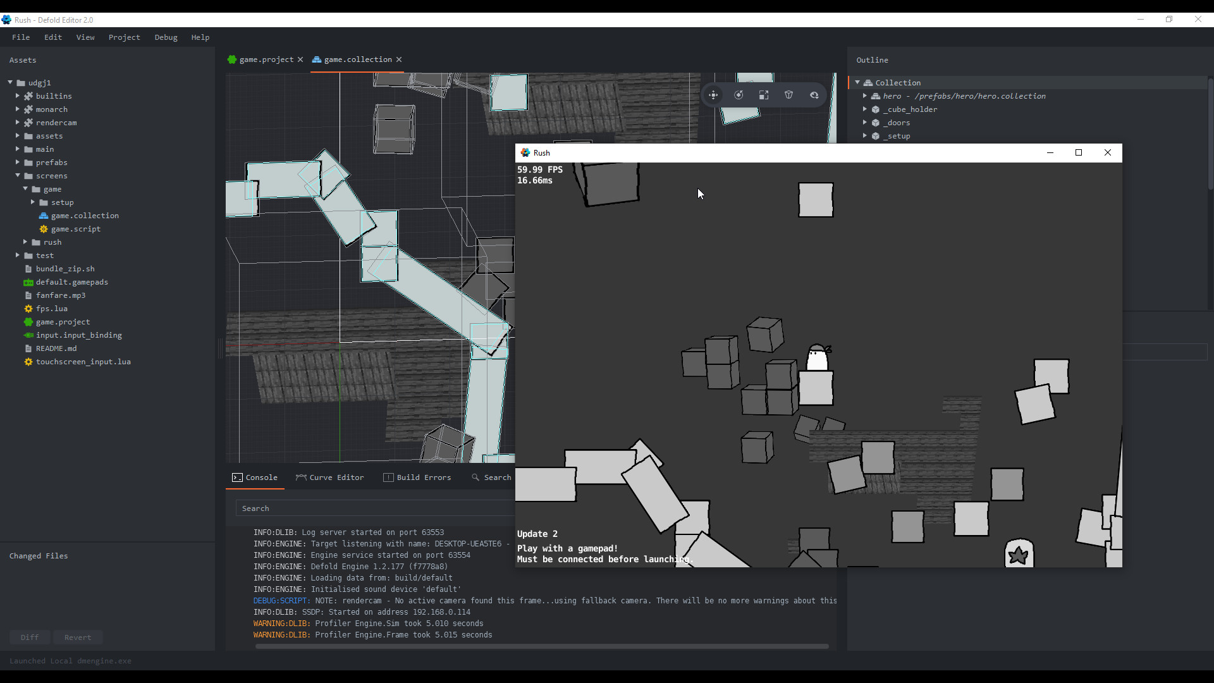Viewport: 1214px width, 683px height.
Task: Click the Build Errors exclamation icon
Action: pos(389,477)
